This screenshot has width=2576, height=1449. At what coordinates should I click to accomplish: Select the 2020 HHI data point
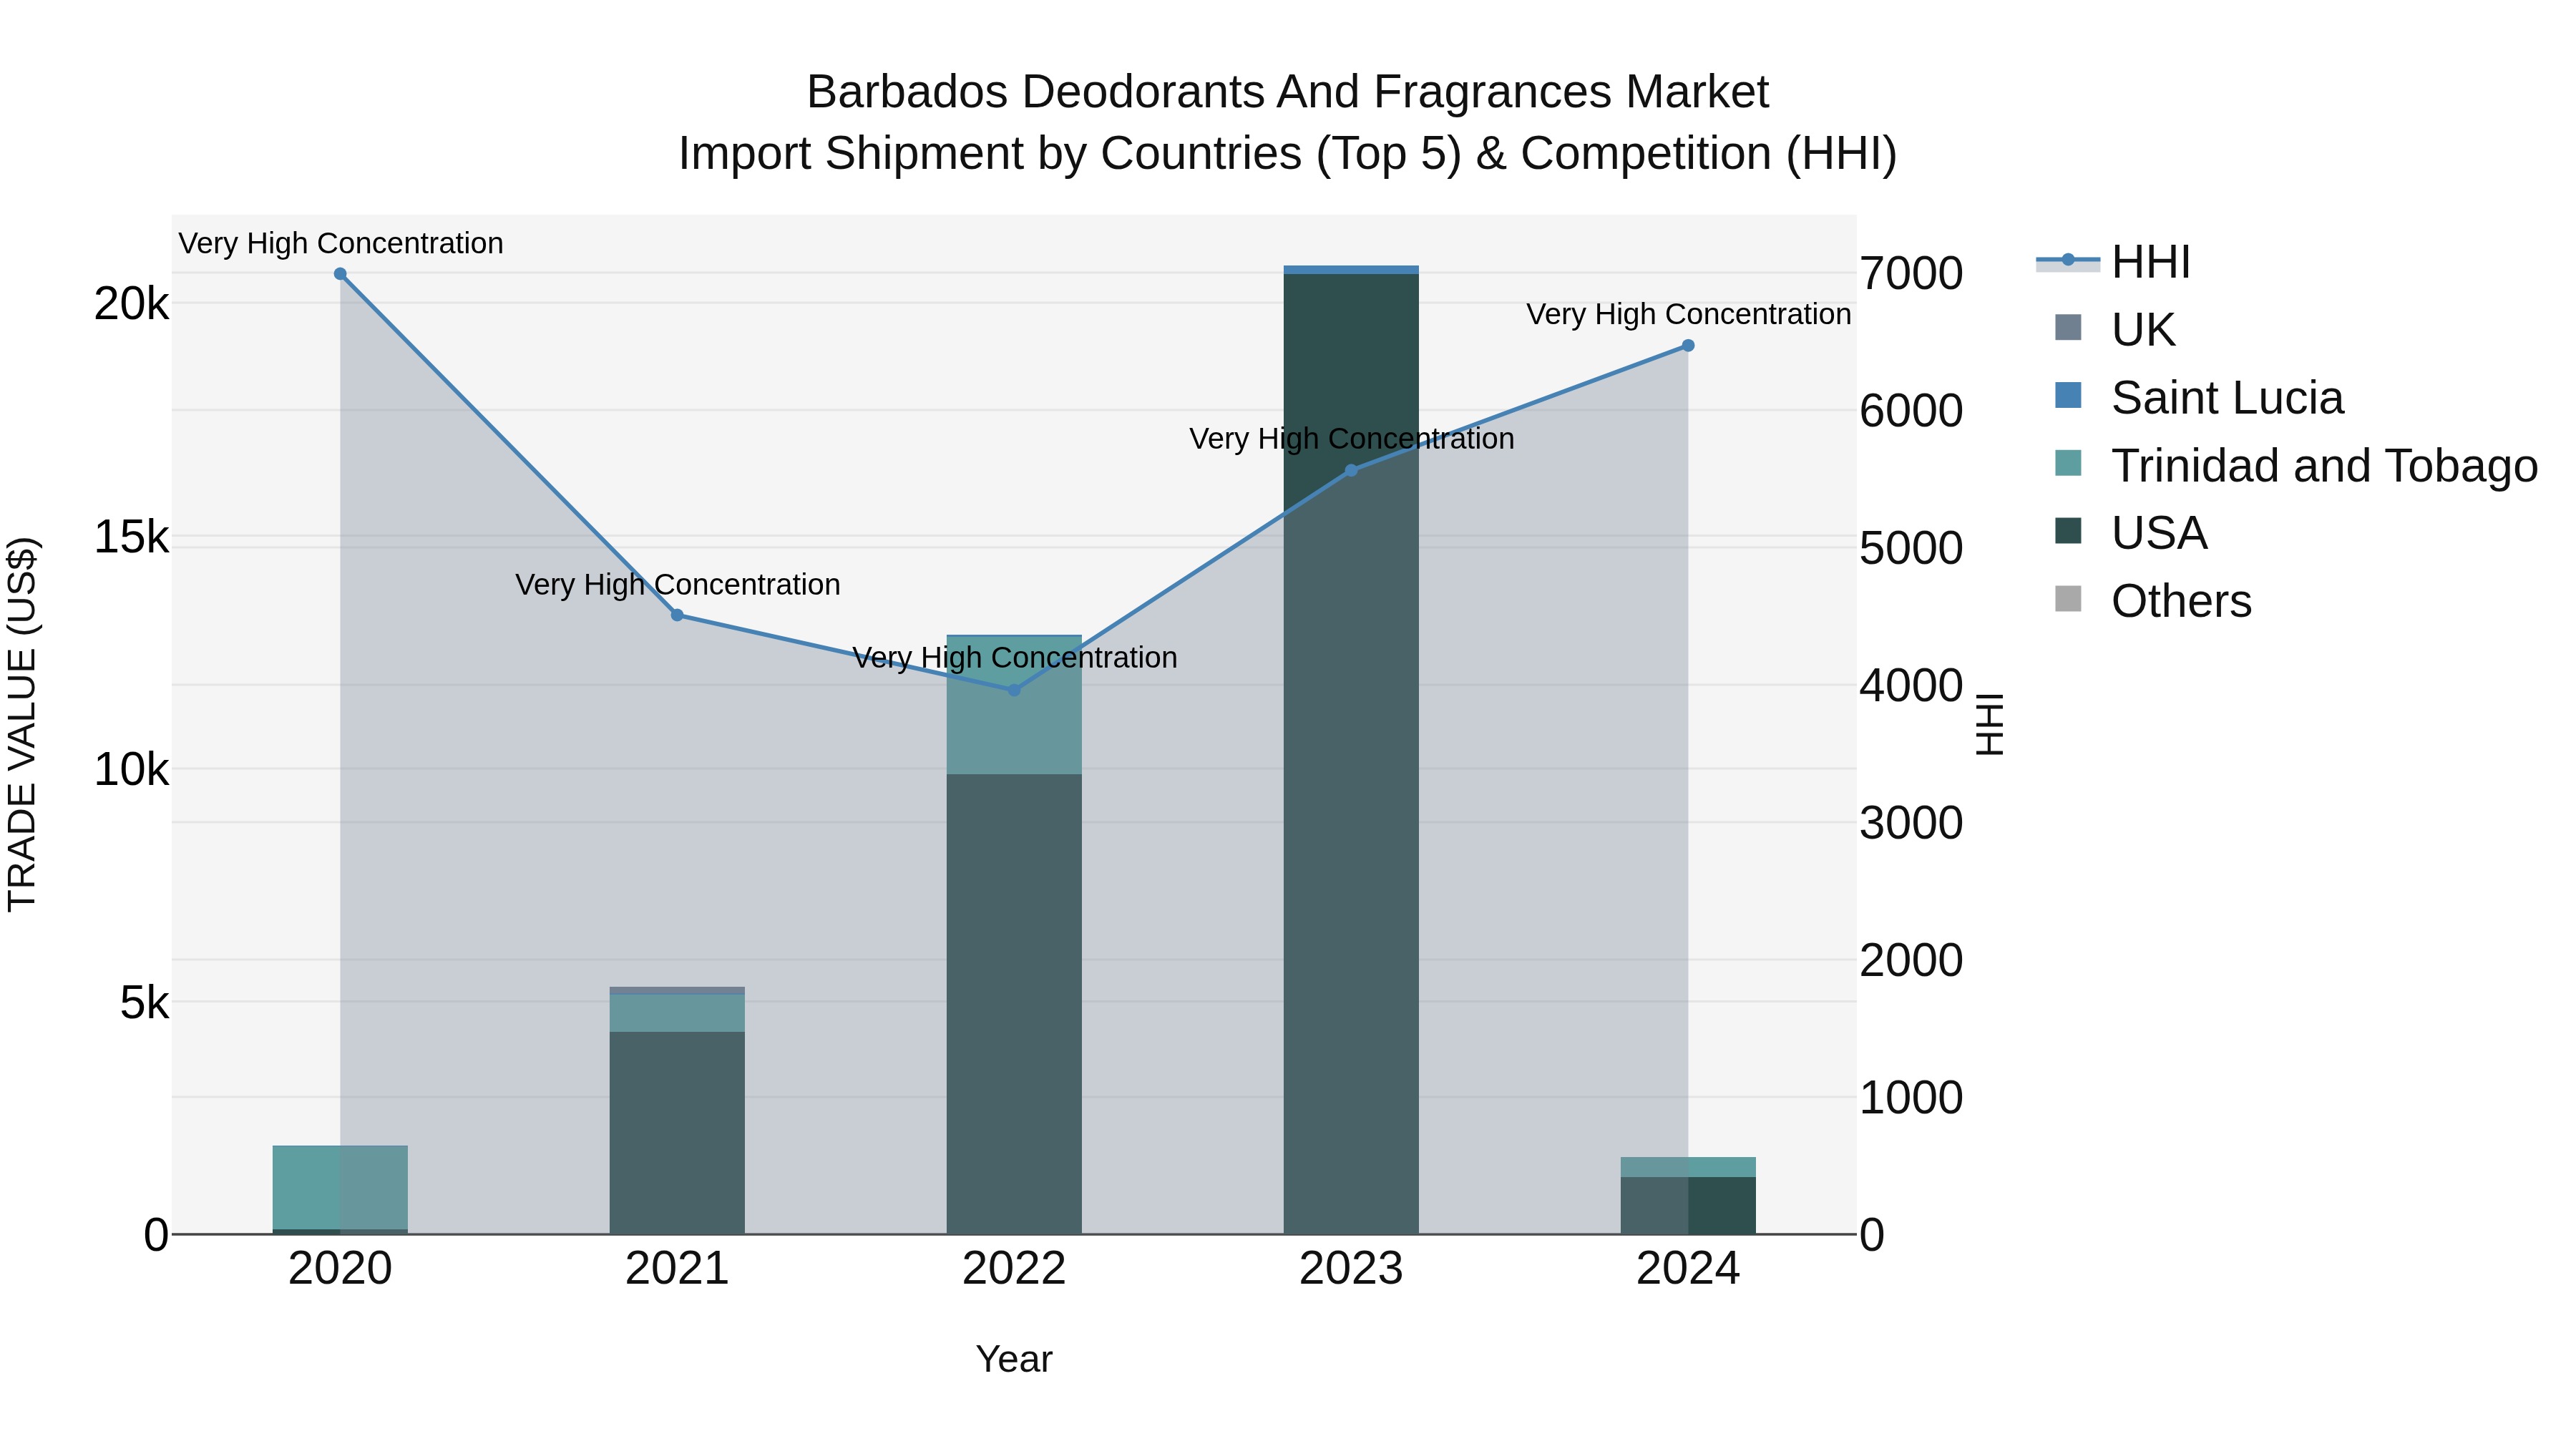coord(340,274)
